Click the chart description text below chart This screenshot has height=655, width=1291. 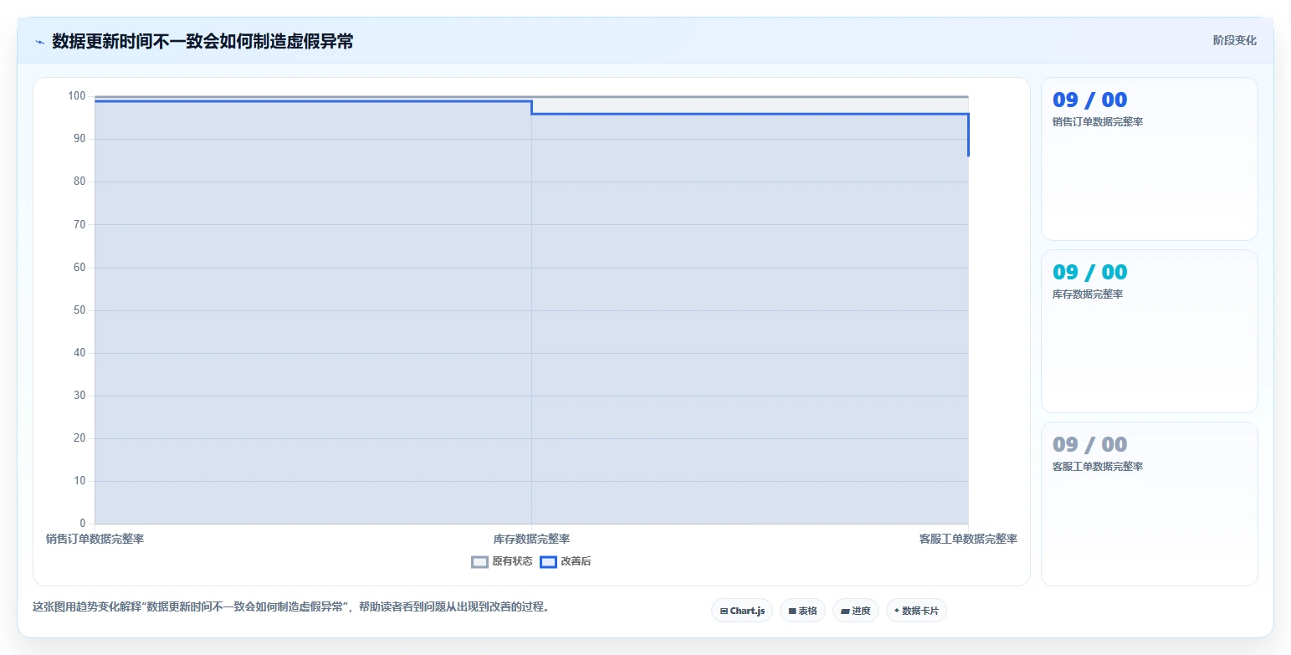click(x=290, y=606)
